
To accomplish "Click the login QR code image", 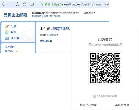I will [105, 68].
